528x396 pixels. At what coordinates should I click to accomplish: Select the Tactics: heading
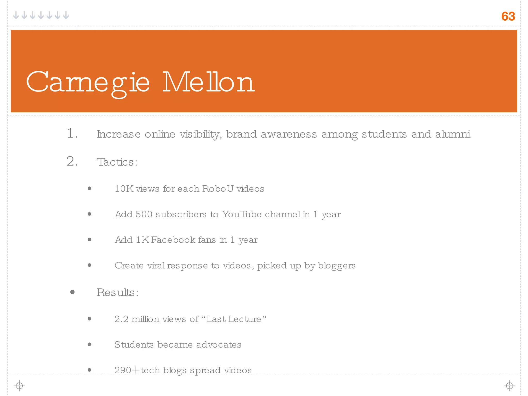(117, 162)
